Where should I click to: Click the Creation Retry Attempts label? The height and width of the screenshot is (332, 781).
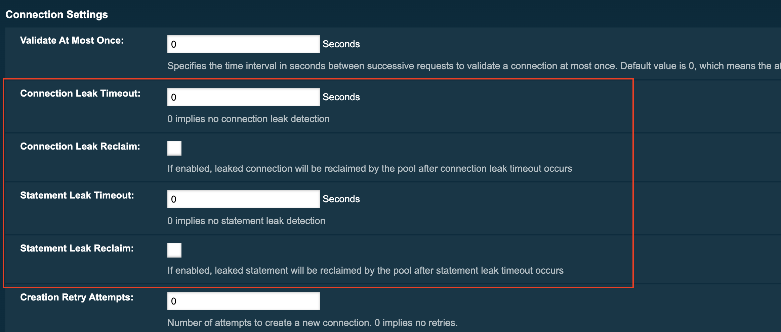77,297
